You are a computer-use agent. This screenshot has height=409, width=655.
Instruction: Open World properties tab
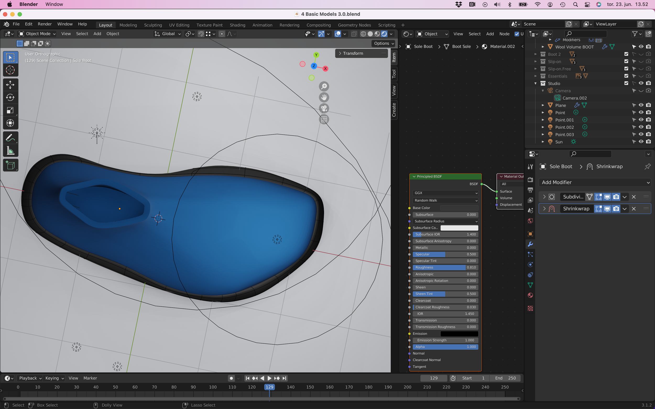[530, 221]
